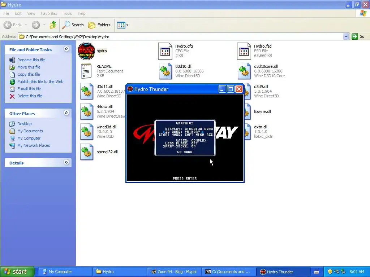Image resolution: width=370 pixels, height=277 pixels.
Task: Select WATER: COMPLEX option in game menu
Action: coord(192,141)
